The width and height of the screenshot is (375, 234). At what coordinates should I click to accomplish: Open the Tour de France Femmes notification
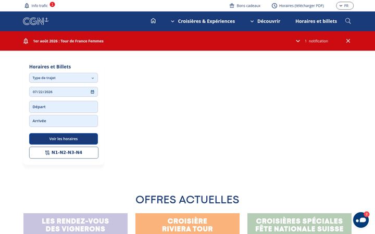[68, 41]
